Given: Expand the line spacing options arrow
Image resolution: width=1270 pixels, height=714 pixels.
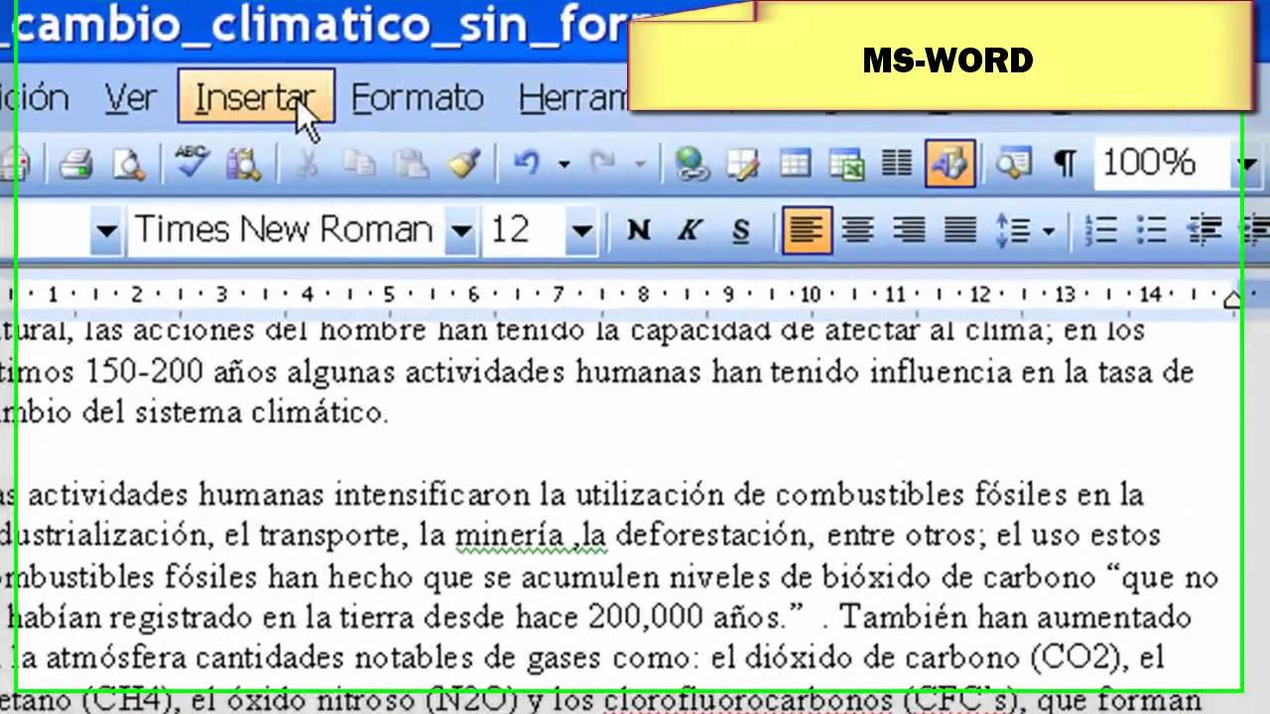Looking at the screenshot, I should click(x=1049, y=232).
